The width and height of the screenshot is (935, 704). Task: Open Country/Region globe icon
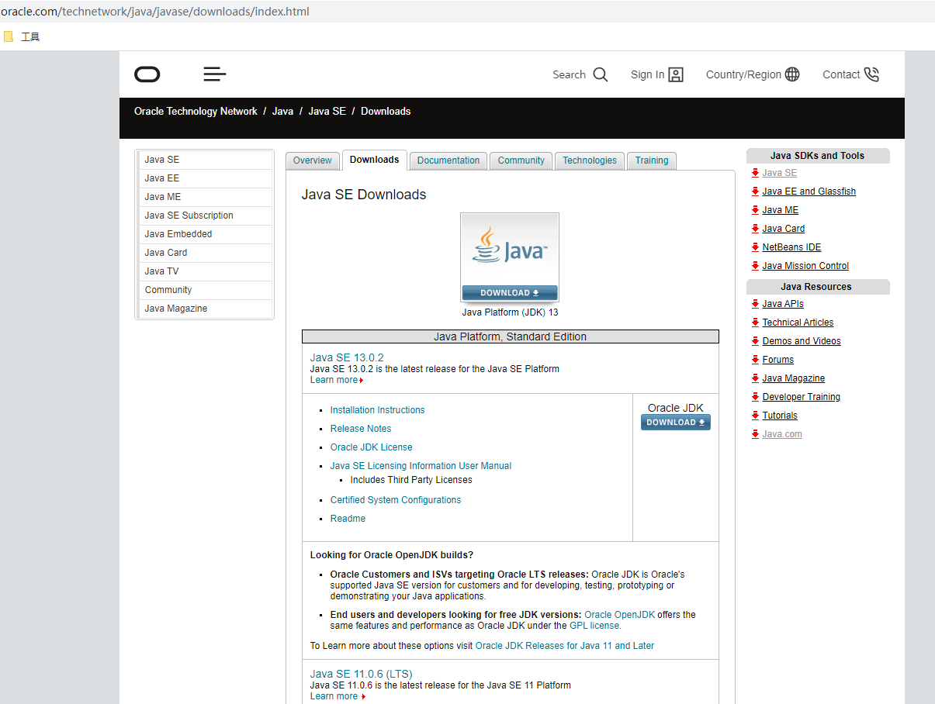[x=792, y=74]
